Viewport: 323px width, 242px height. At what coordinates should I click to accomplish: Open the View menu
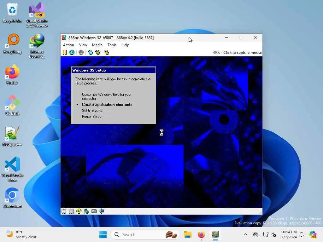83,45
